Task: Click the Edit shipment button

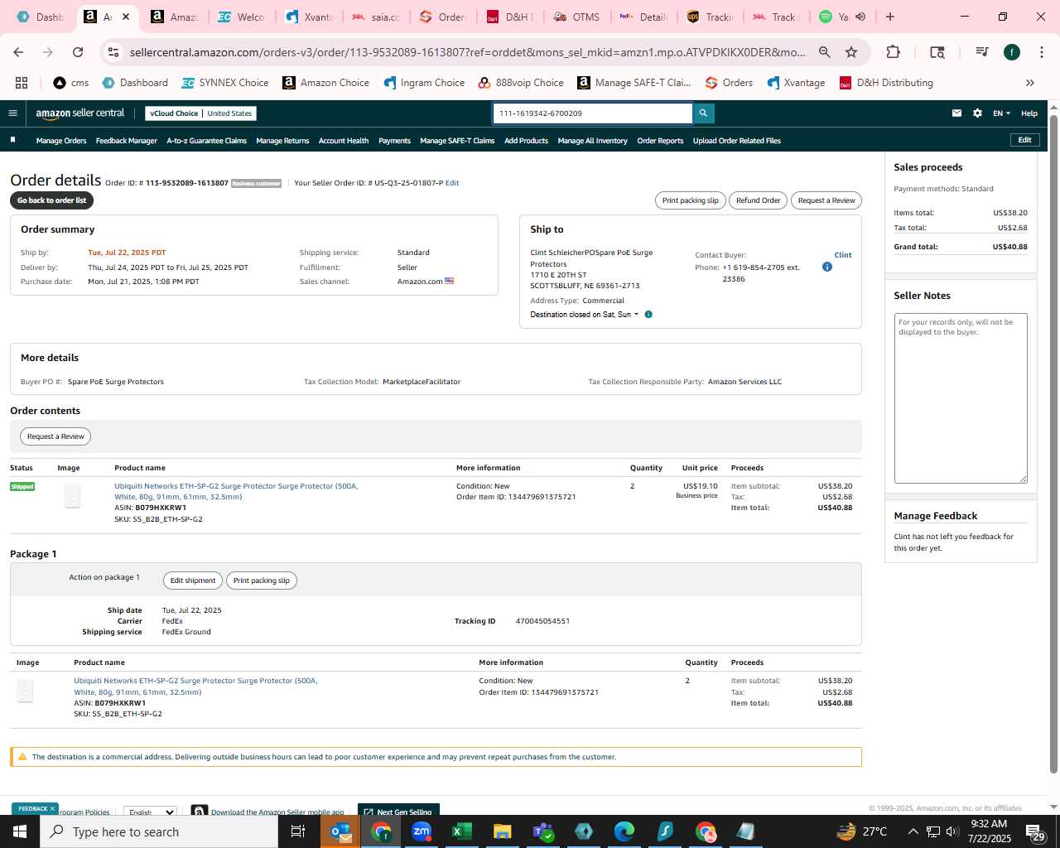Action: (193, 581)
